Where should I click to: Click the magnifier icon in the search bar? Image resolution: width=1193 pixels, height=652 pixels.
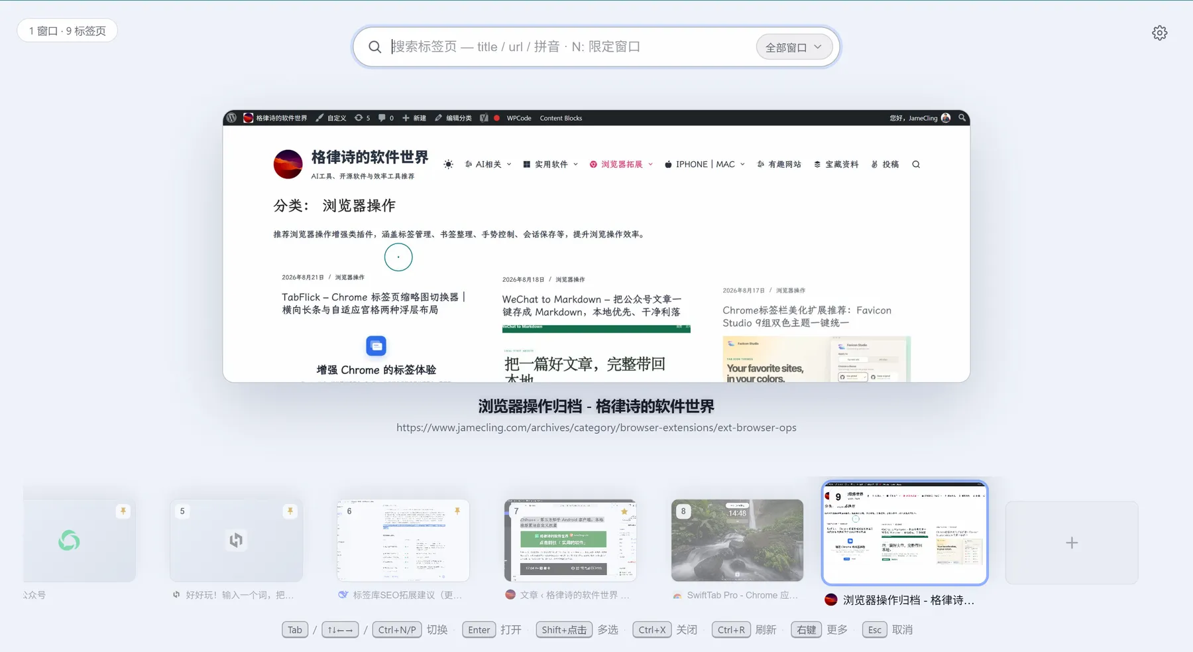[x=374, y=47]
